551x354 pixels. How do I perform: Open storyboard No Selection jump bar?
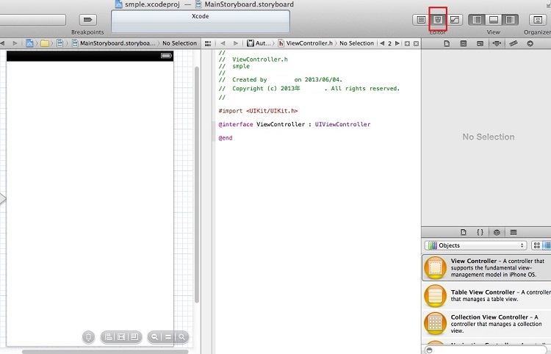pyautogui.click(x=179, y=43)
